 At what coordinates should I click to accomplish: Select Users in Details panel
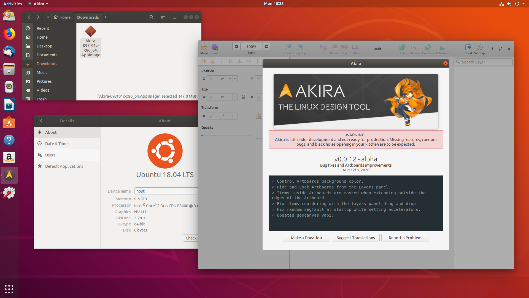tap(67, 155)
